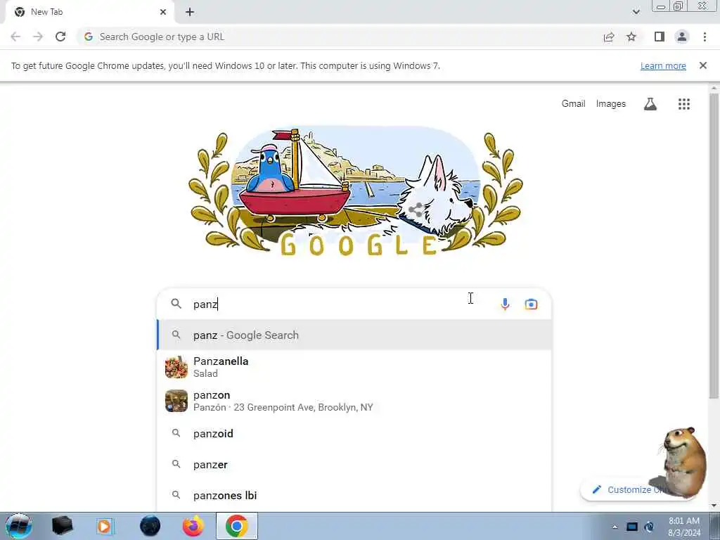720x540 pixels.
Task: Reload the page with the refresh icon
Action: pos(60,37)
